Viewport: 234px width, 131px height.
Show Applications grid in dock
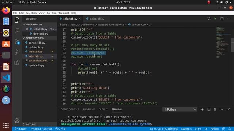(x=6, y=125)
